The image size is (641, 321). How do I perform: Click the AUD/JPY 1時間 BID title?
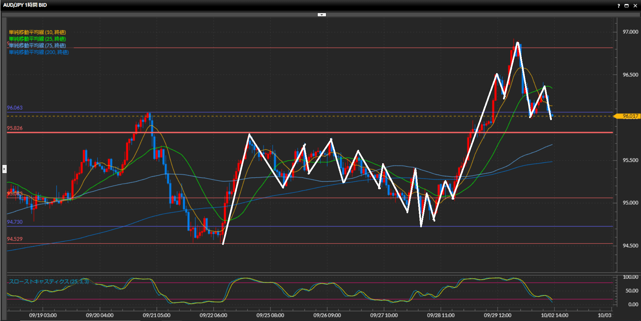click(25, 5)
